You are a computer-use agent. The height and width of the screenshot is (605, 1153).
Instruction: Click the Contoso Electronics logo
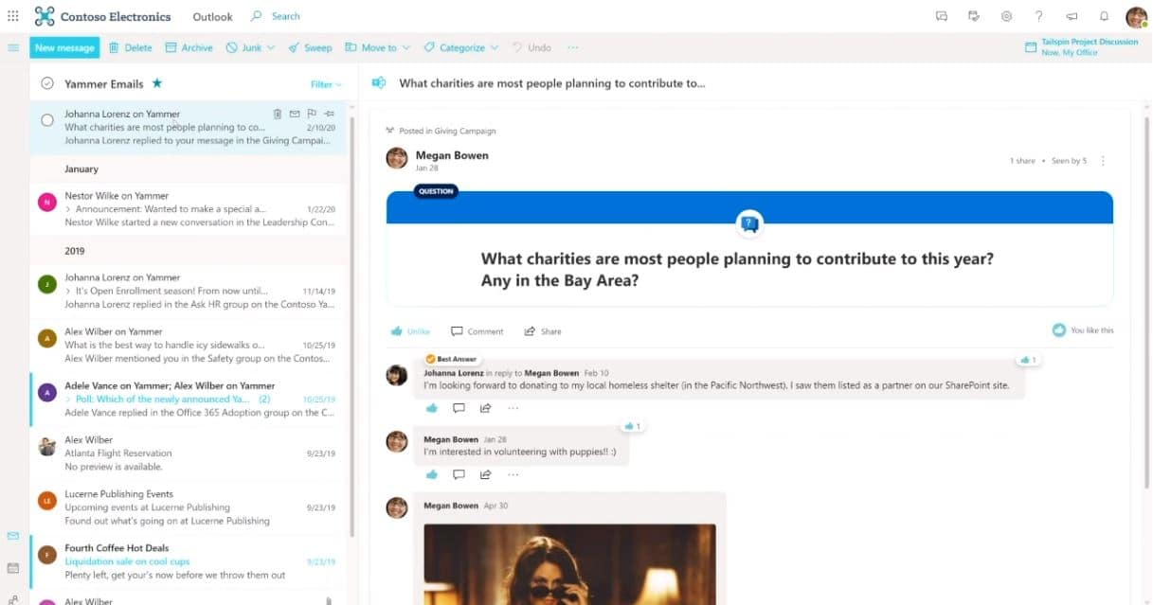(x=44, y=16)
